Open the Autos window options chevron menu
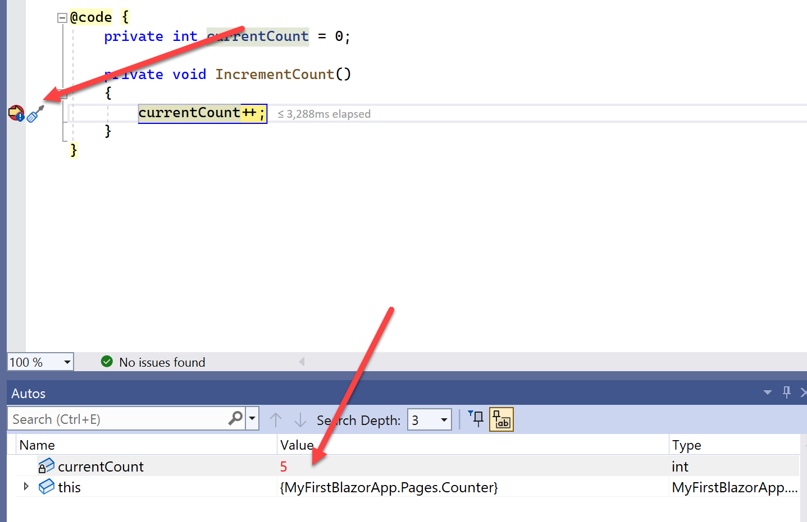Viewport: 807px width, 522px height. pos(767,392)
